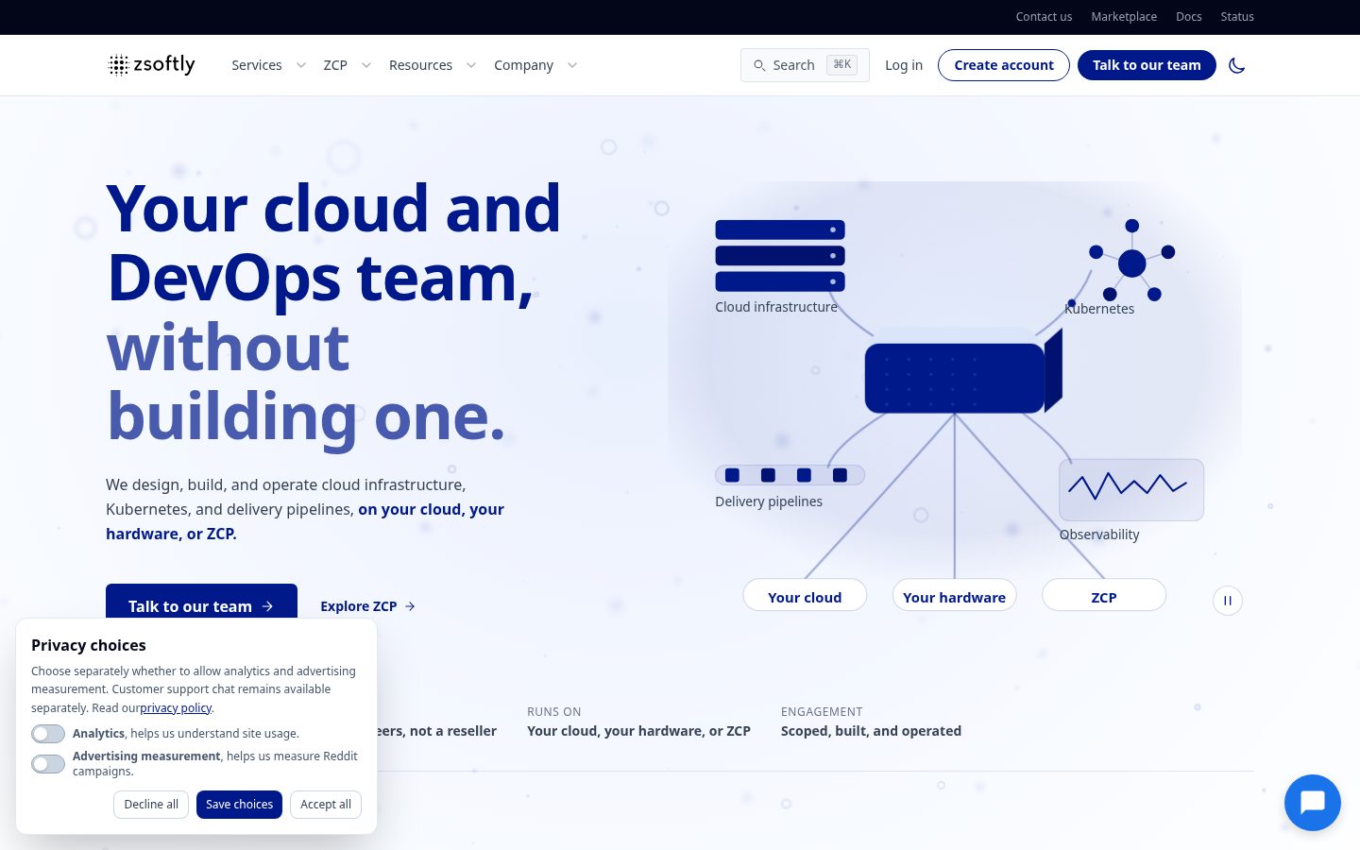This screenshot has width=1360, height=850.
Task: Select the ZCP pill in diagram
Action: 1104,597
